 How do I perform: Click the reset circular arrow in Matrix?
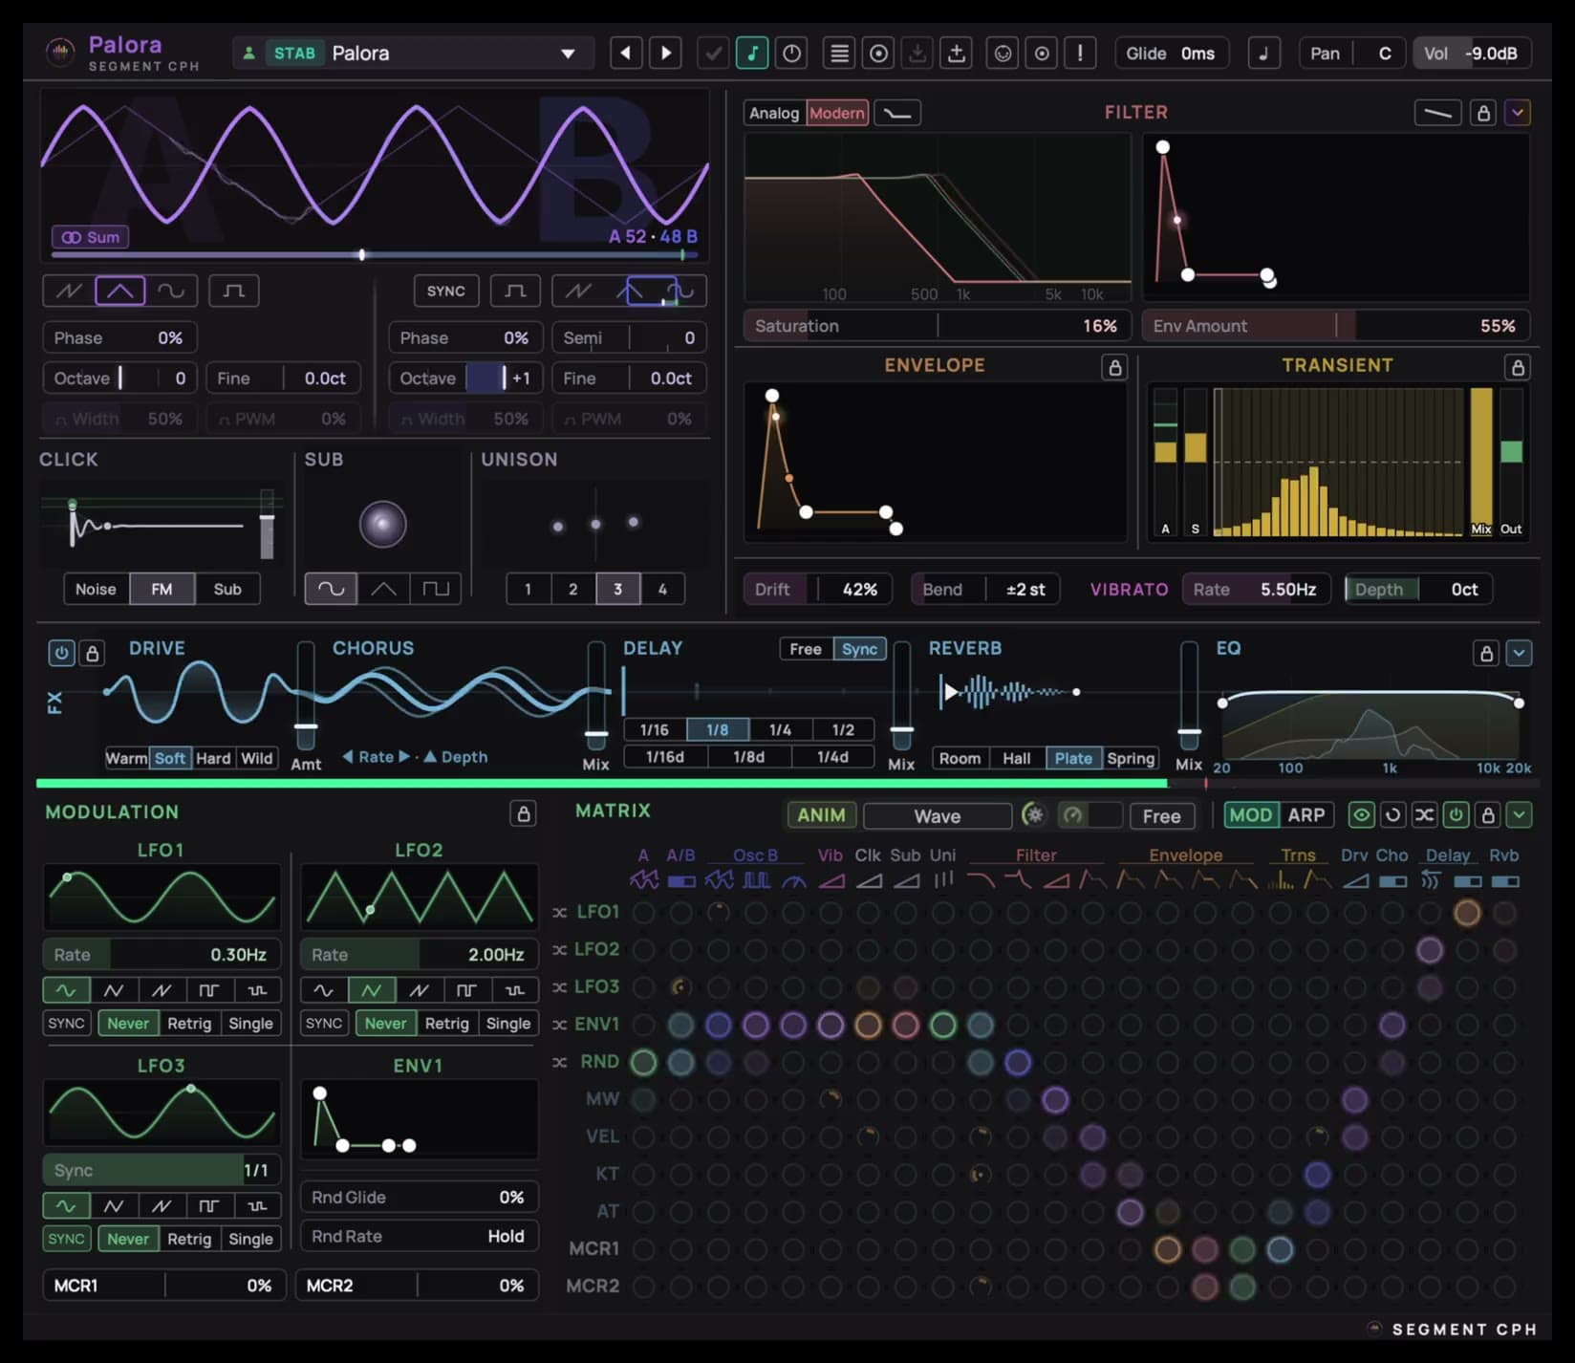(1392, 815)
